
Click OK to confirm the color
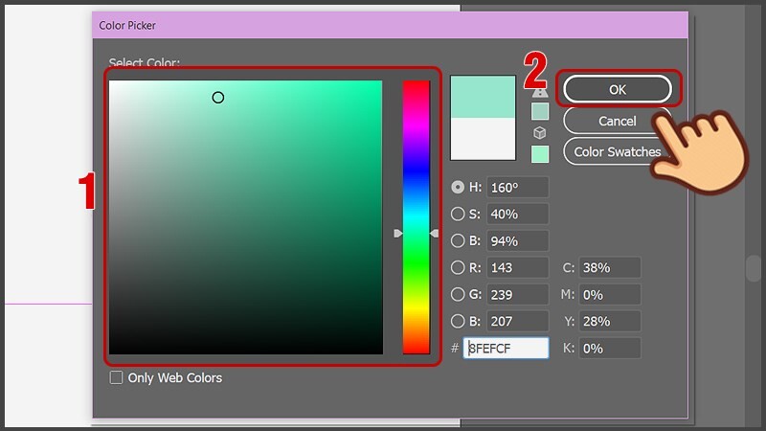[x=618, y=89]
